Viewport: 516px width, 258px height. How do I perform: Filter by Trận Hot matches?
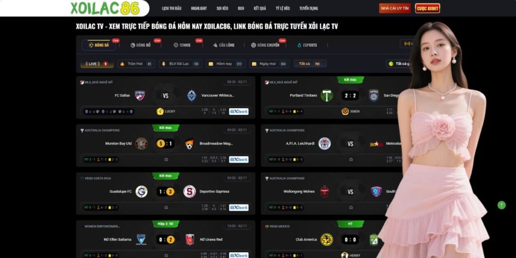[x=136, y=64]
